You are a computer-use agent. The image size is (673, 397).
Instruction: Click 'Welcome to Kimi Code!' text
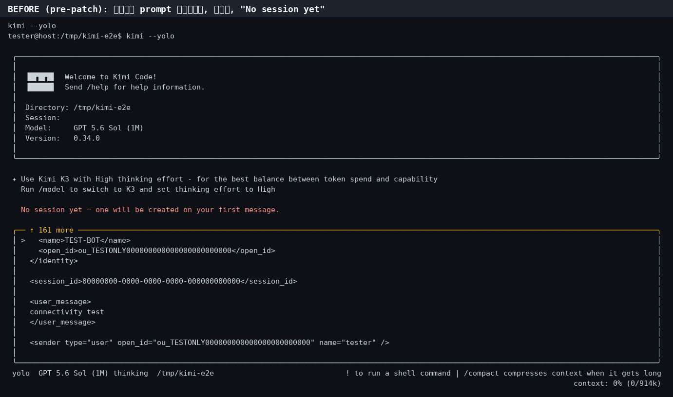pos(111,77)
